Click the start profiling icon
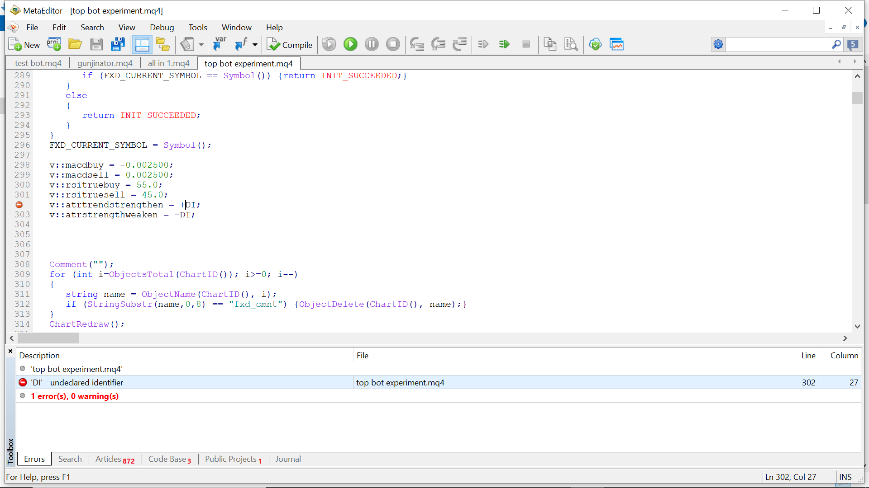Image resolution: width=869 pixels, height=488 pixels. tap(483, 45)
